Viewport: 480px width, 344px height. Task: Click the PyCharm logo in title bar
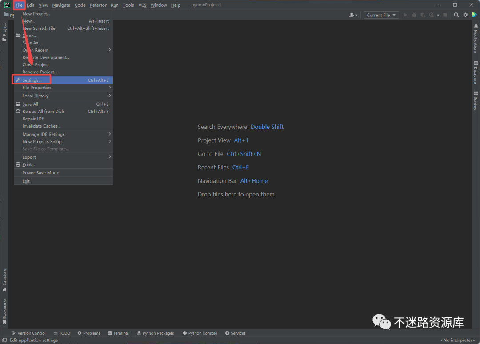coord(8,5)
